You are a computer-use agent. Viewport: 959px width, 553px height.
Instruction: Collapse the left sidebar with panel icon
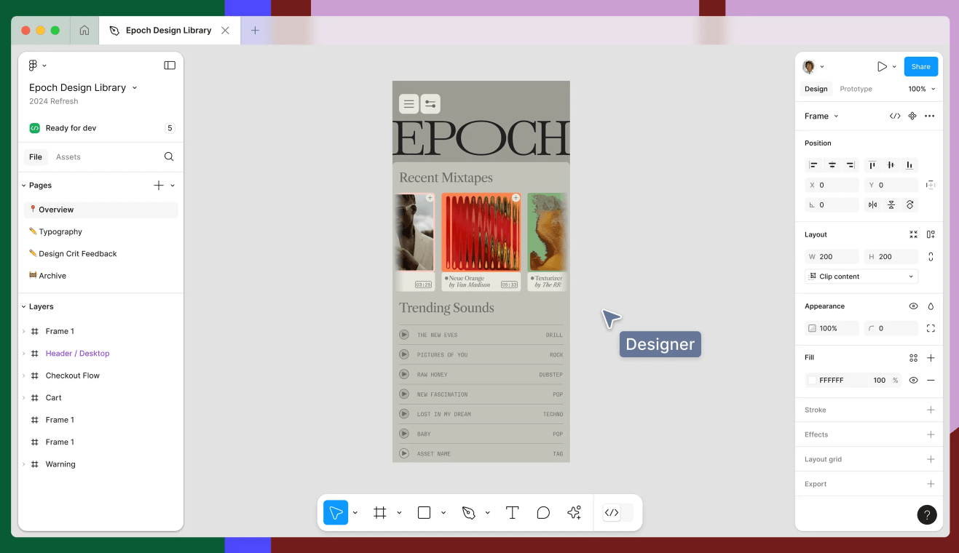[x=170, y=65]
